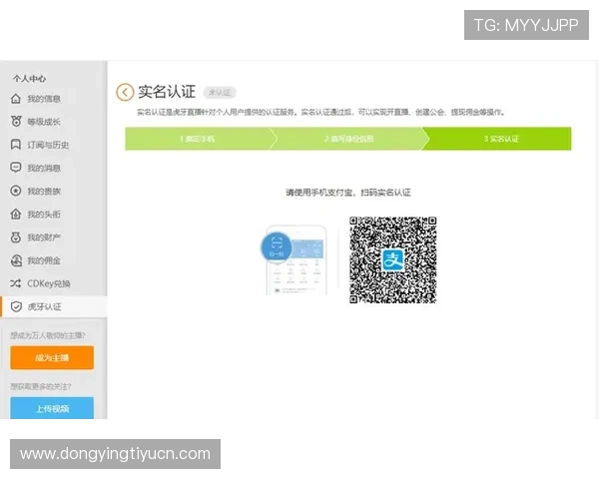Click step 2 填写身份信息 in progress bar

[349, 139]
